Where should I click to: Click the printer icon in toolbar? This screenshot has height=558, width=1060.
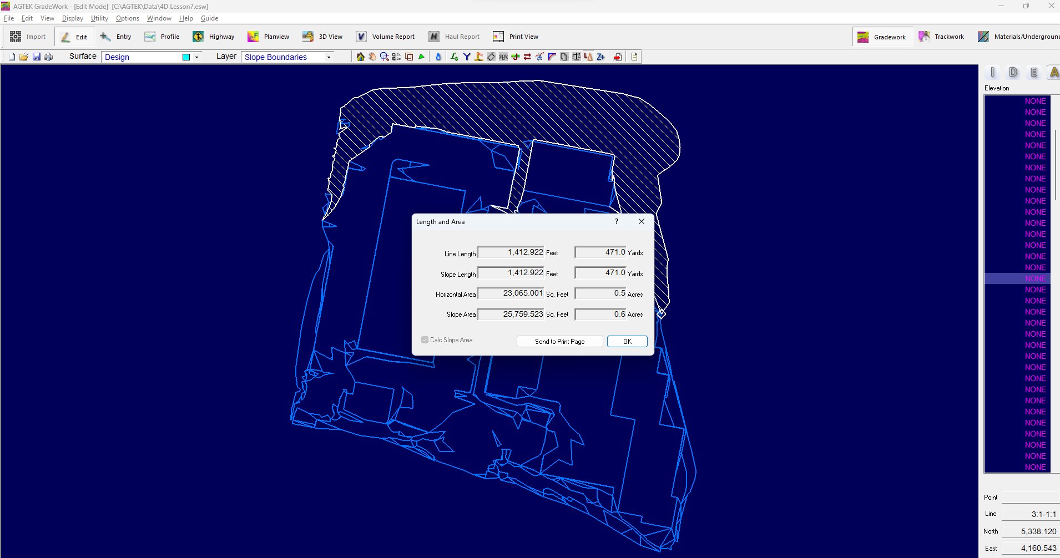(x=48, y=57)
